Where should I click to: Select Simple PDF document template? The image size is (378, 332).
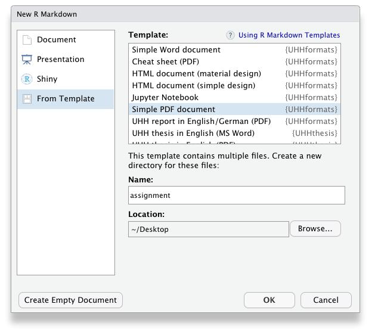[173, 110]
